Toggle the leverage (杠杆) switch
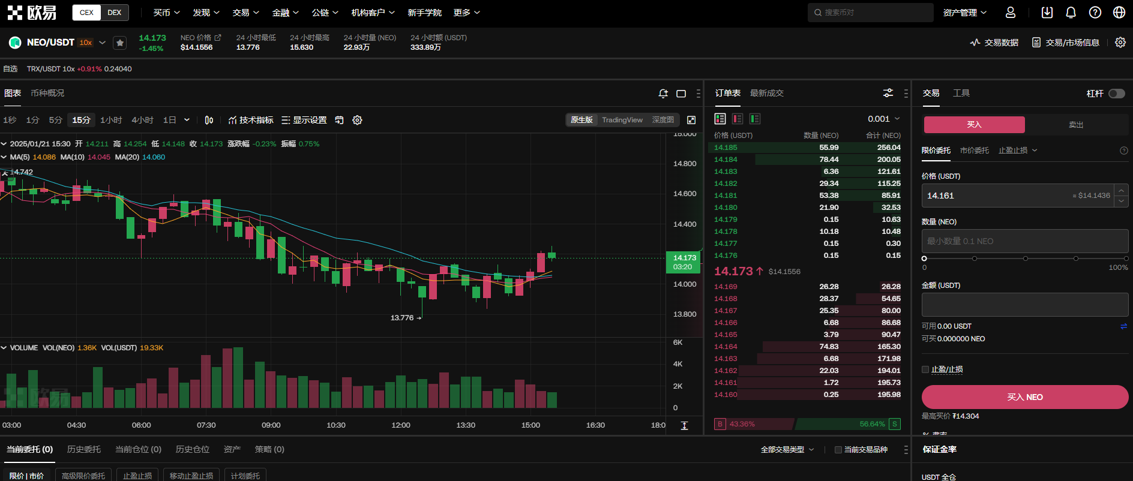The height and width of the screenshot is (481, 1133). pyautogui.click(x=1116, y=94)
